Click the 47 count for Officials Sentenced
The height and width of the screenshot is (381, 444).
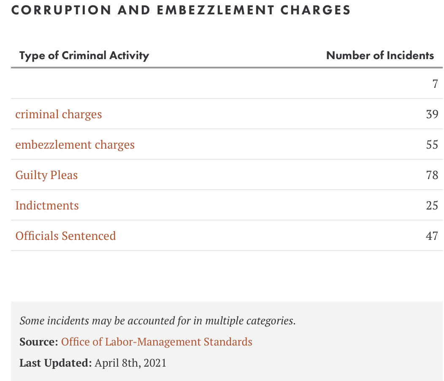pyautogui.click(x=432, y=236)
